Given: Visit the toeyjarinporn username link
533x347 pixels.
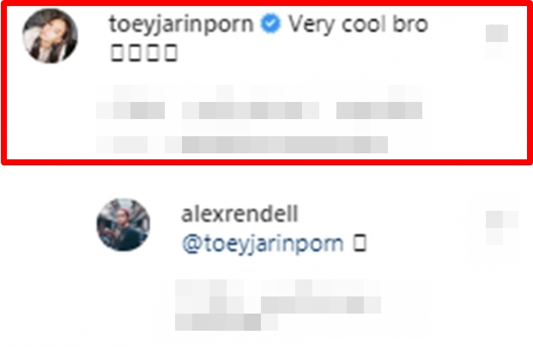Looking at the screenshot, I should point(181,25).
